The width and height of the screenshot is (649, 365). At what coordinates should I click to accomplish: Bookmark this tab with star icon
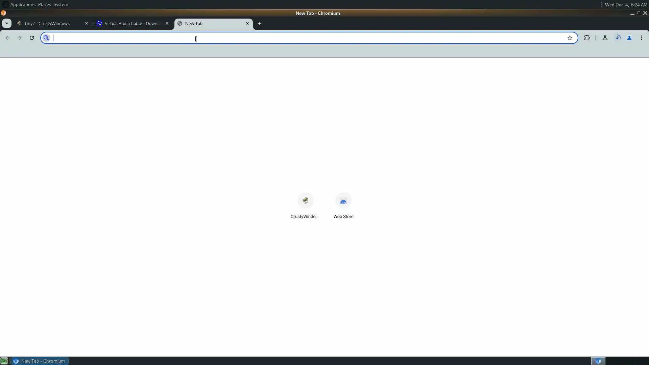tap(570, 38)
